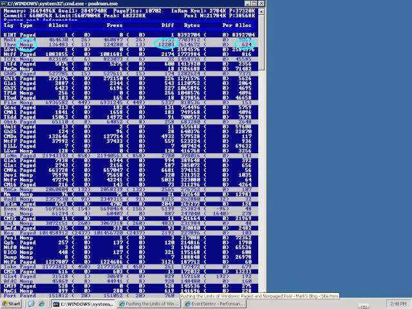The image size is (412, 309).
Task: Click the 'TSwd' tag row
Action: pyautogui.click(x=129, y=98)
